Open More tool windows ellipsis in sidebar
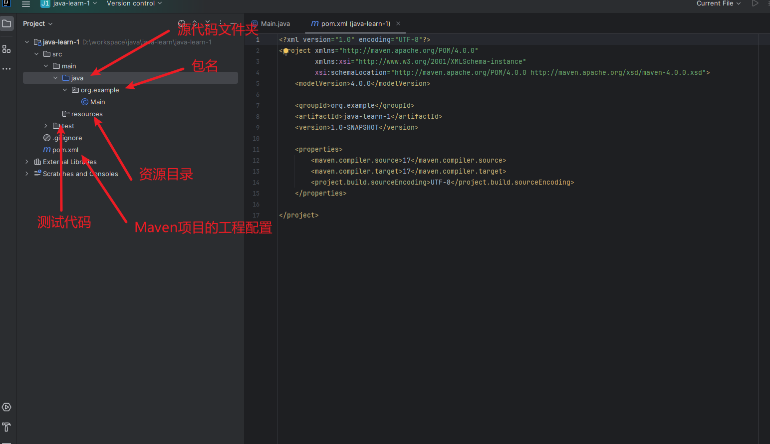 click(6, 69)
